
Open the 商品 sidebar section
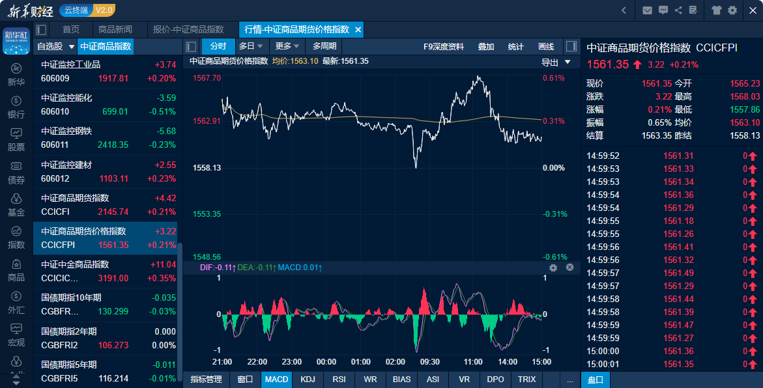[16, 270]
